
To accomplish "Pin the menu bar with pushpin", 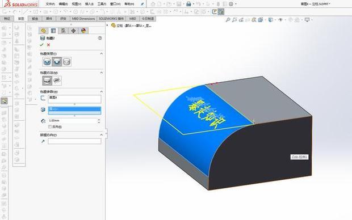I will tap(142, 4).
